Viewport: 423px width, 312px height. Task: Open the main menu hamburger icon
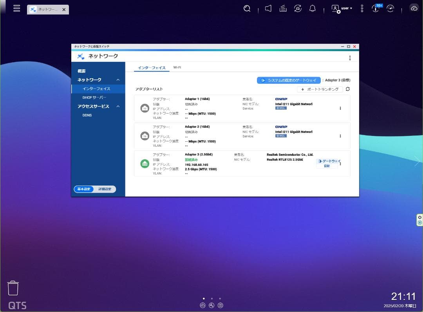coord(16,8)
